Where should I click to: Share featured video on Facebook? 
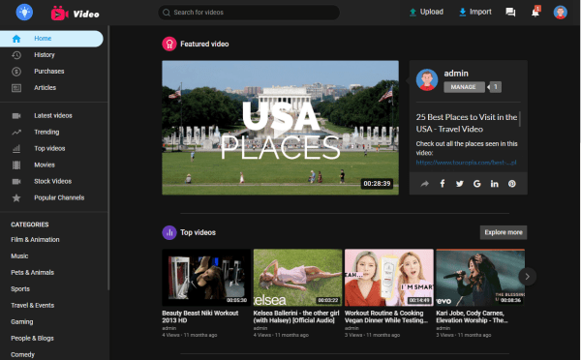point(443,184)
